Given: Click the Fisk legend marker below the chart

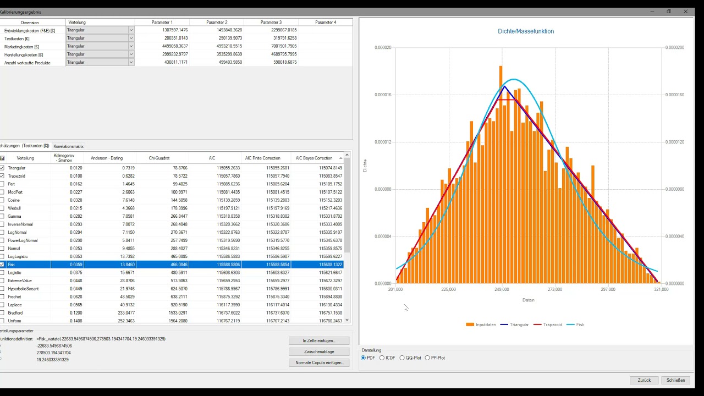Looking at the screenshot, I should coord(570,324).
